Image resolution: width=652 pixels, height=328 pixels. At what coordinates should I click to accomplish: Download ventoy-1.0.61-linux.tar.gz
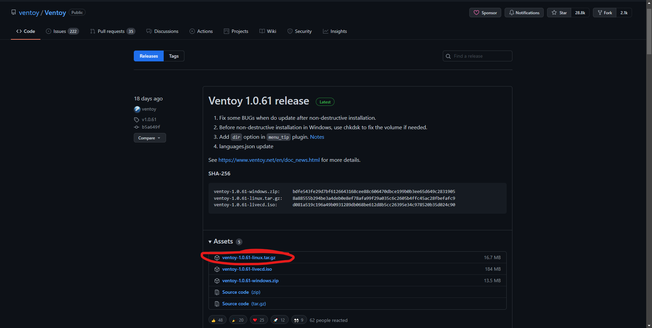tap(249, 258)
